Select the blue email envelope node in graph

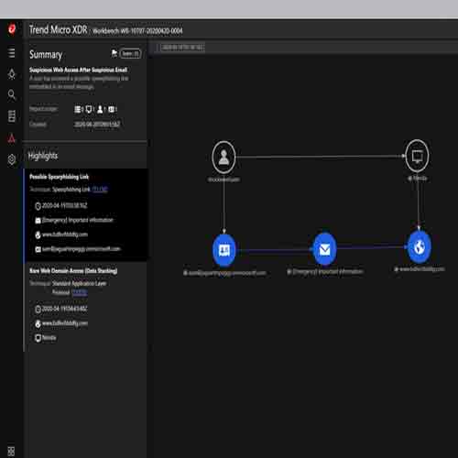point(324,249)
